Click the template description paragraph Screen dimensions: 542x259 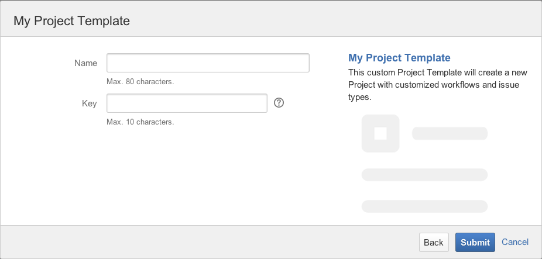pos(438,85)
